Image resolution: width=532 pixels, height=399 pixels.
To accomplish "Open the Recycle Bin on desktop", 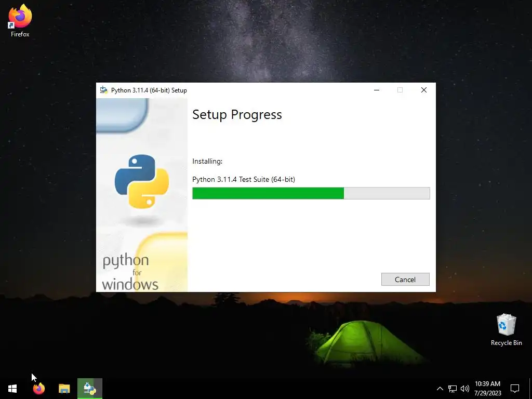I will pos(506,330).
